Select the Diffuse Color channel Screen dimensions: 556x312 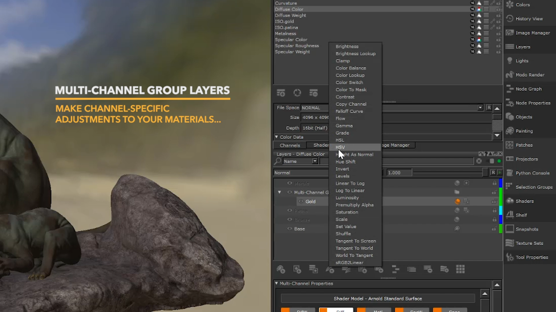click(289, 9)
